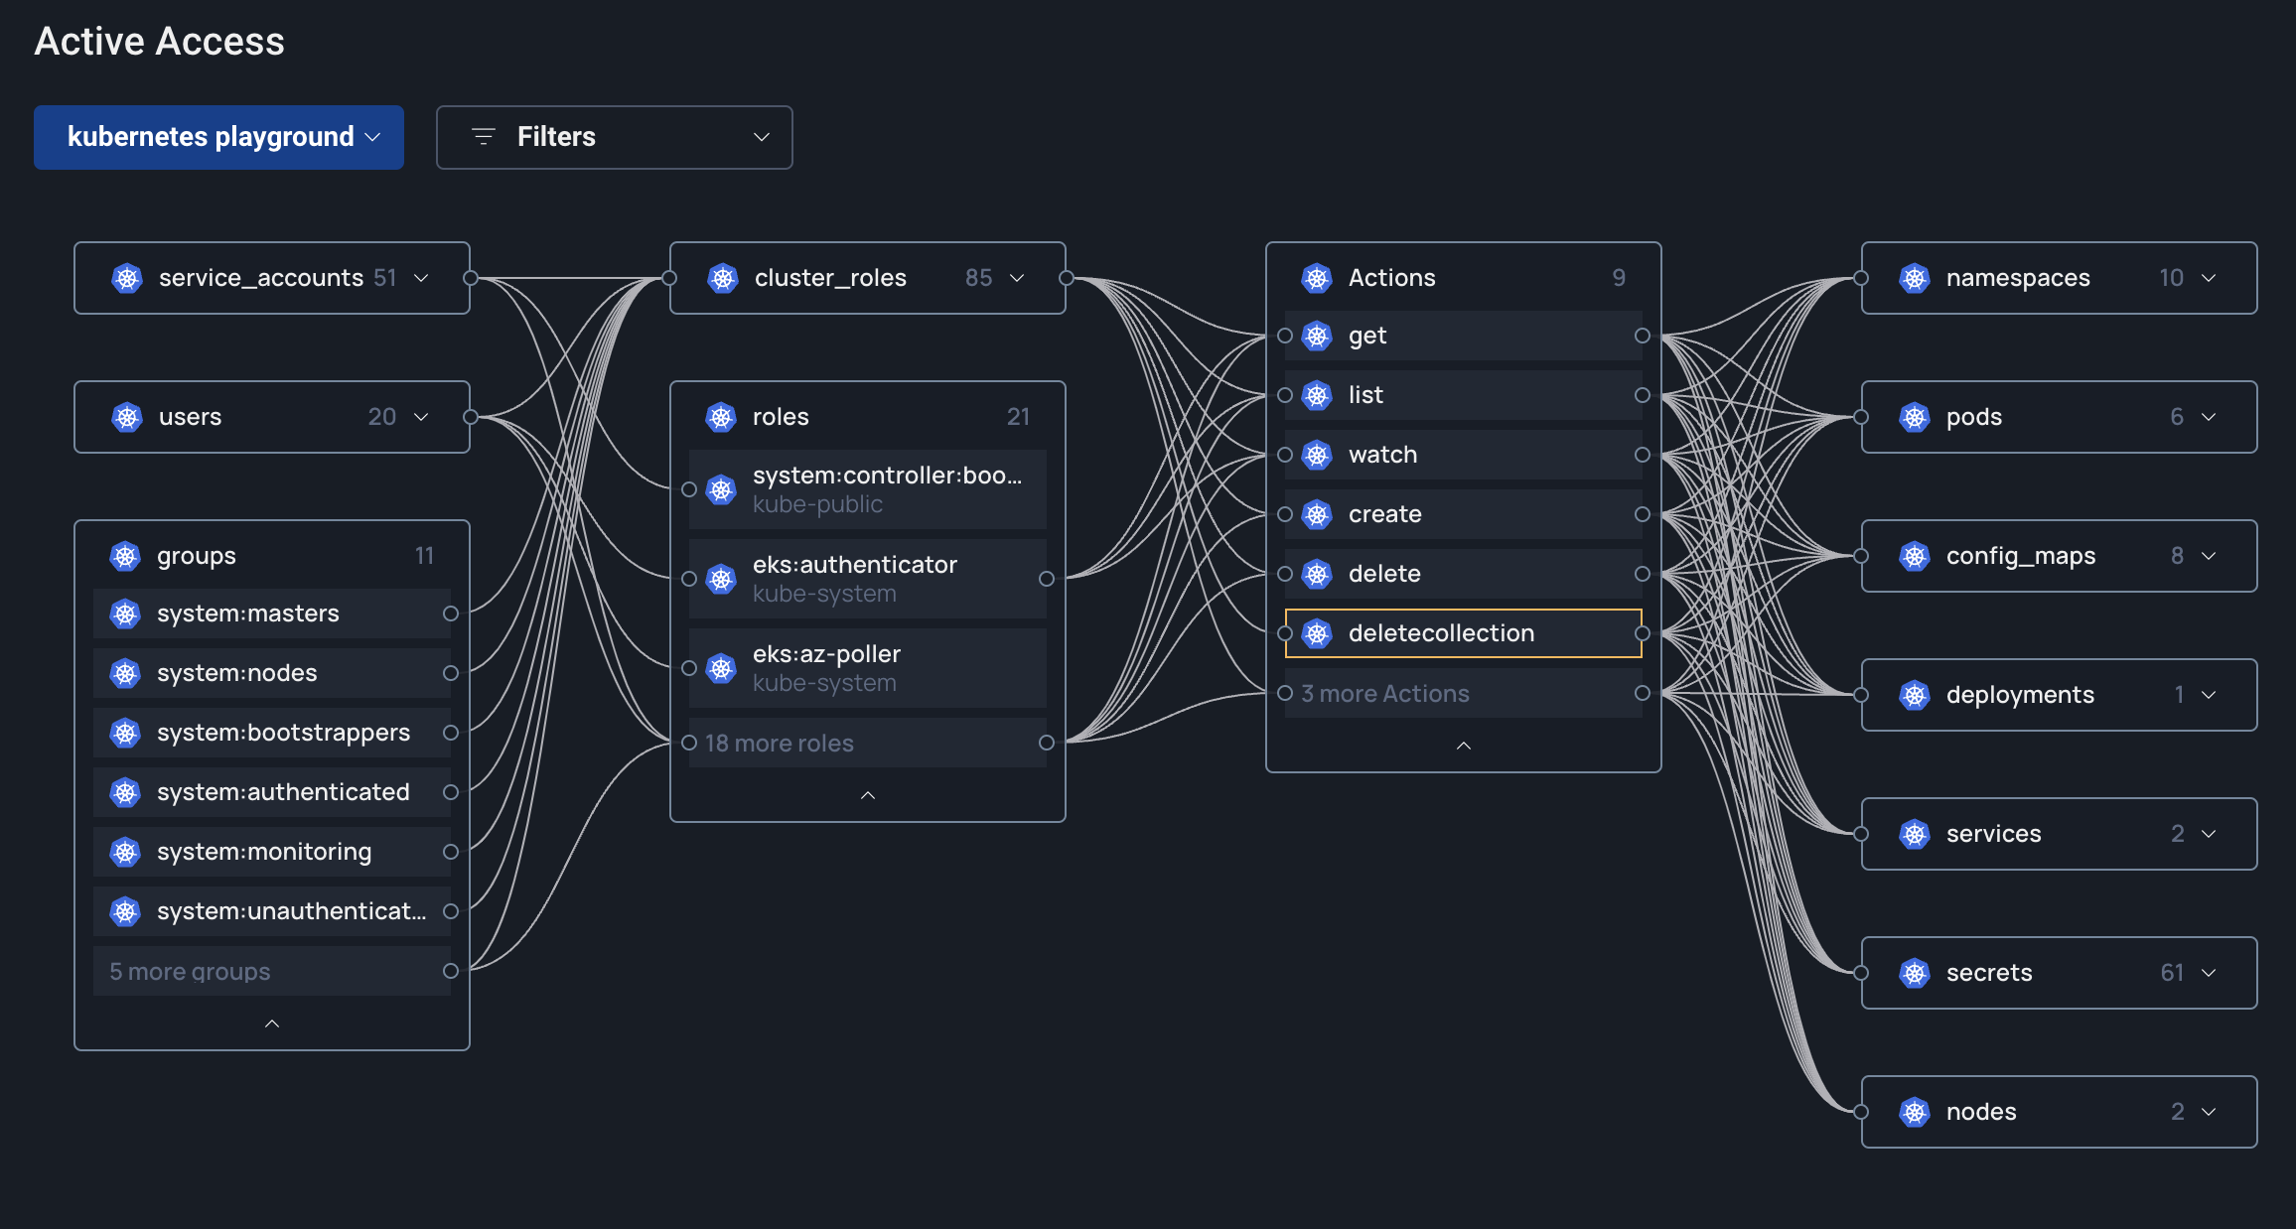Screen dimensions: 2296x1229
Task: Select the create action row
Action: coord(1462,514)
